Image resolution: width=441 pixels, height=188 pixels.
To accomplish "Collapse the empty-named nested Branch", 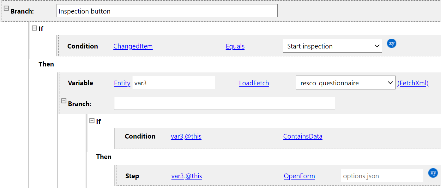I will pyautogui.click(x=63, y=101).
